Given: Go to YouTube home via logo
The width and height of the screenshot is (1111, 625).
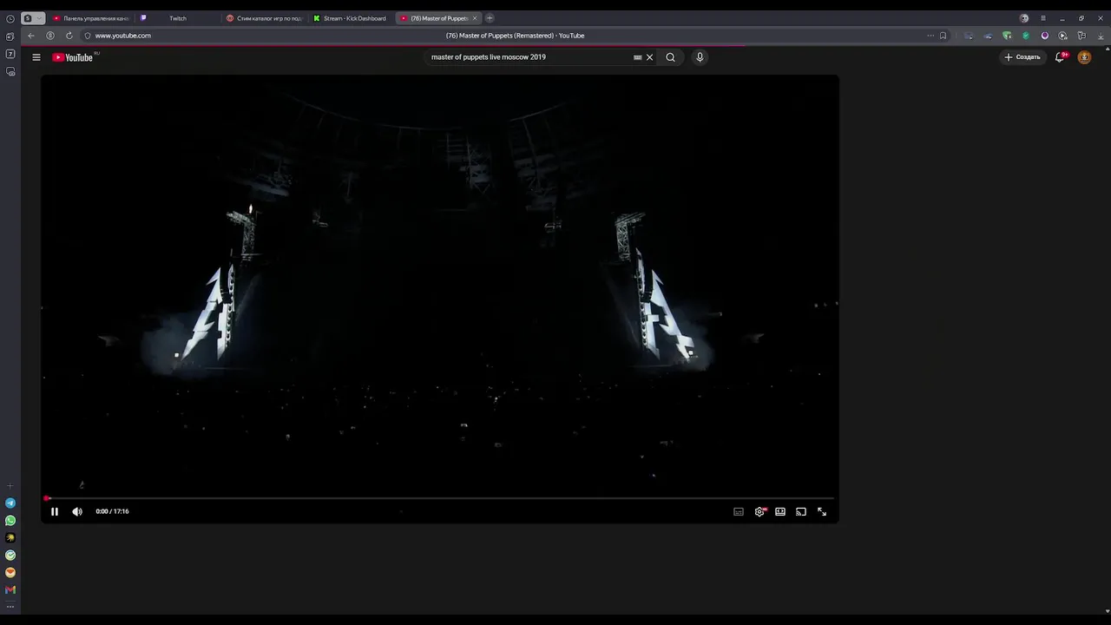Looking at the screenshot, I should tap(73, 57).
